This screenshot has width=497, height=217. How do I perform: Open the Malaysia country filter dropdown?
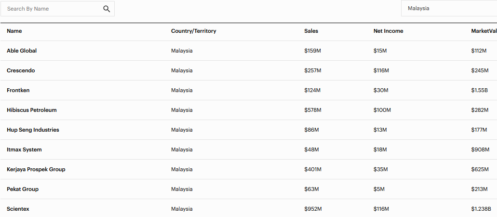coord(448,8)
